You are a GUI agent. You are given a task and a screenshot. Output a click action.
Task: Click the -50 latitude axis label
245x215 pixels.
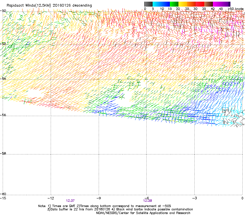pyautogui.click(x=3, y=11)
